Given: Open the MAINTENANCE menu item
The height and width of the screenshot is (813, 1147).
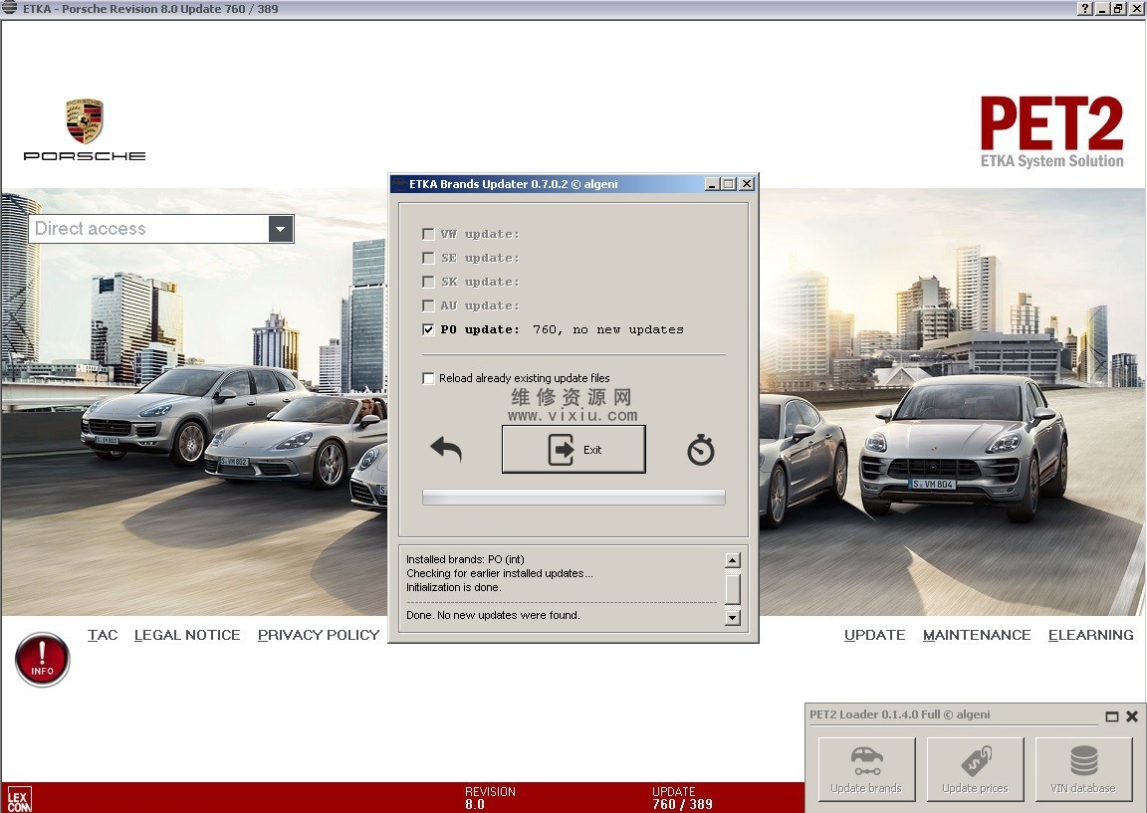Looking at the screenshot, I should (x=976, y=635).
